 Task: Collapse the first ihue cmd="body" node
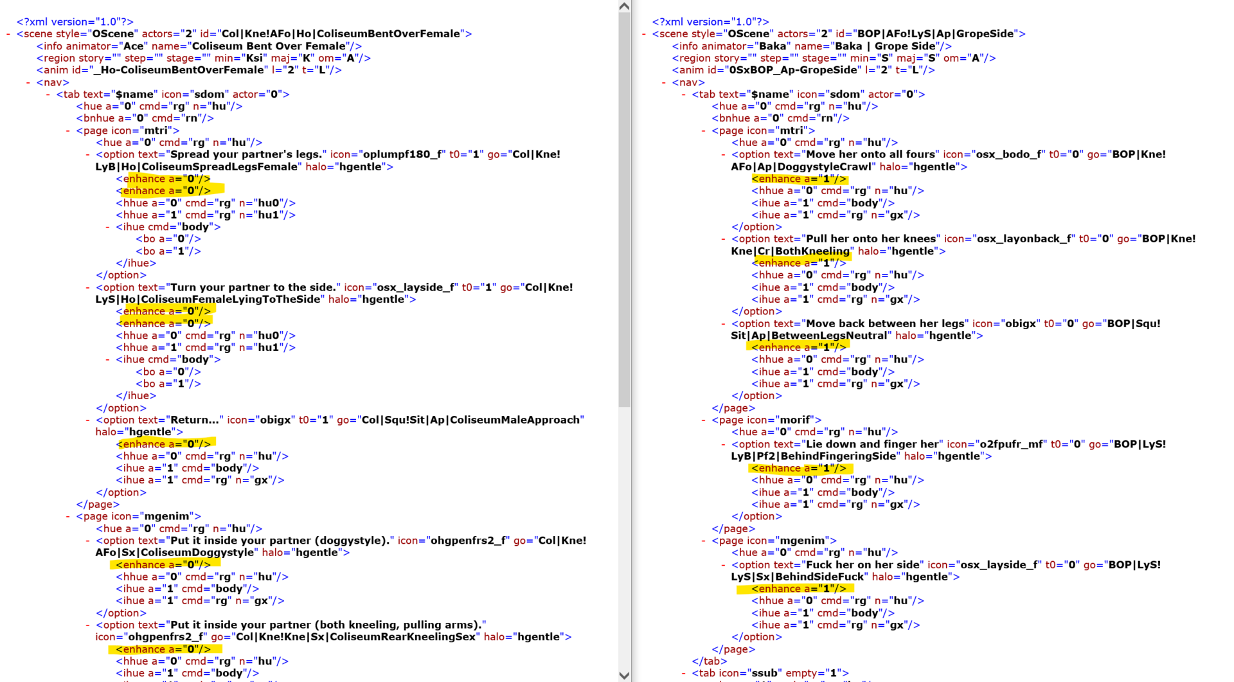[108, 227]
